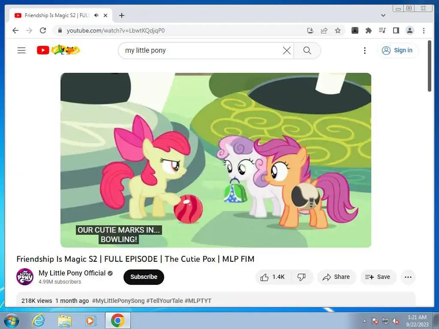The height and width of the screenshot is (329, 439).
Task: Open the Action Center flag icon
Action: coord(375,321)
